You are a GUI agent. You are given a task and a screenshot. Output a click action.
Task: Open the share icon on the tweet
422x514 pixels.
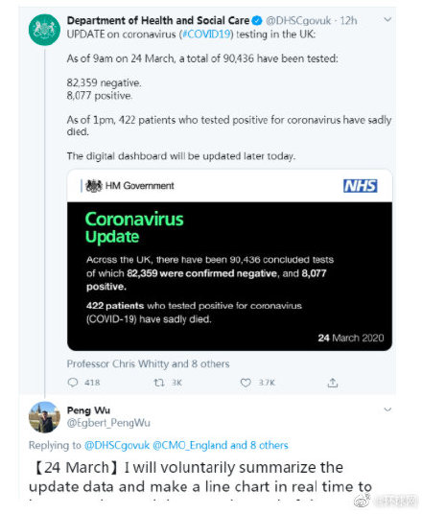click(333, 383)
